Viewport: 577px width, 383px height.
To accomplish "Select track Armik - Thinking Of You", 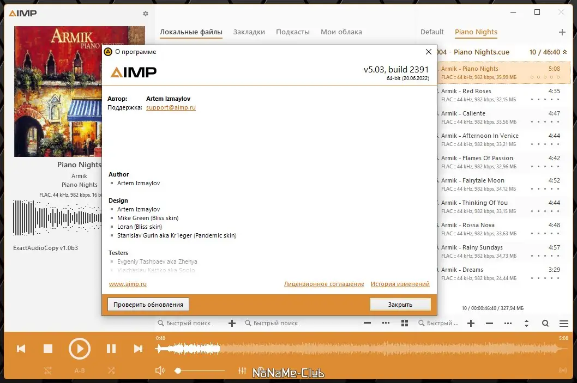I will [x=503, y=206].
